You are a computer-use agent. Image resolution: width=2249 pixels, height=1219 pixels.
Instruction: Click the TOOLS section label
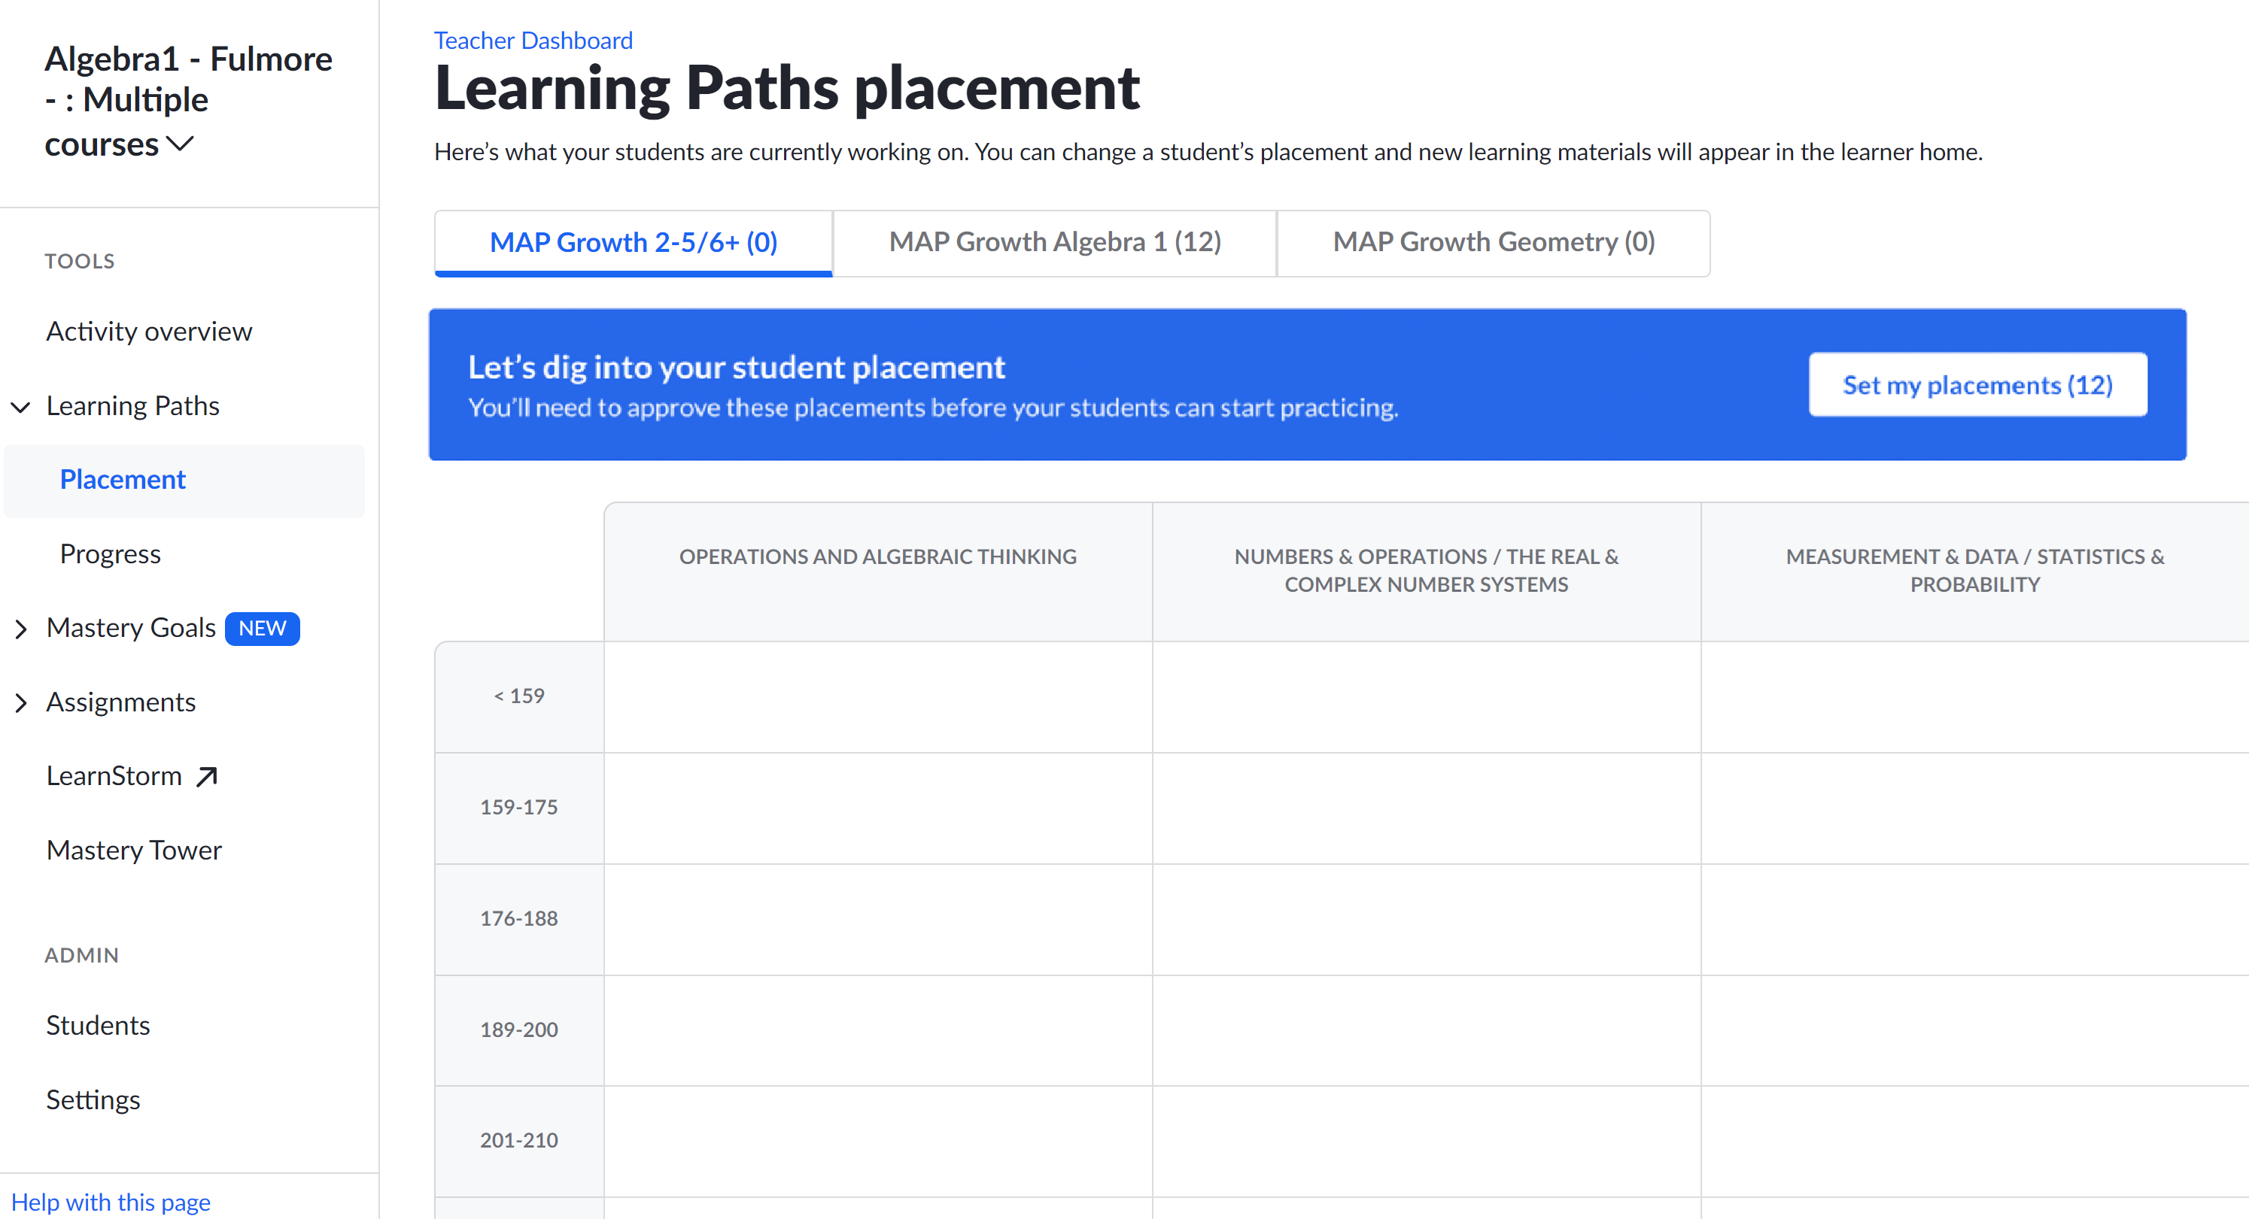point(80,261)
